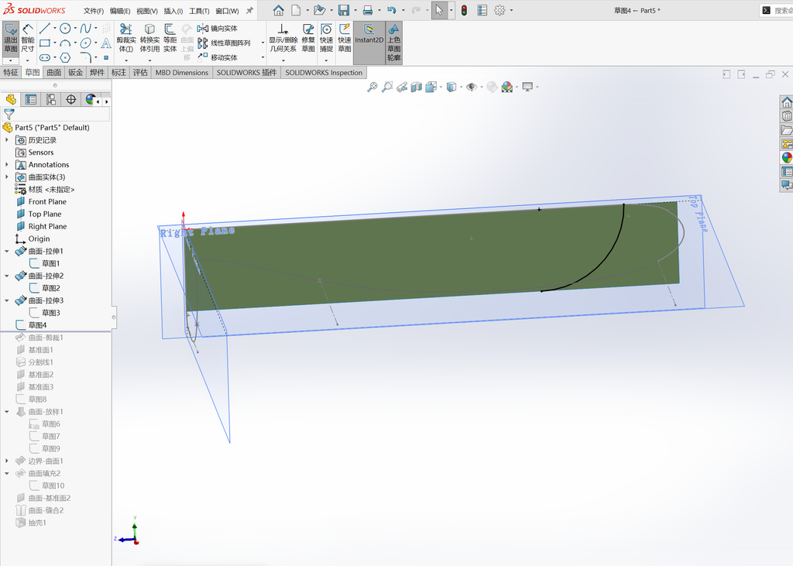Viewport: 793px width, 566px height.
Task: Select the Spline sketch tool
Action: click(85, 29)
